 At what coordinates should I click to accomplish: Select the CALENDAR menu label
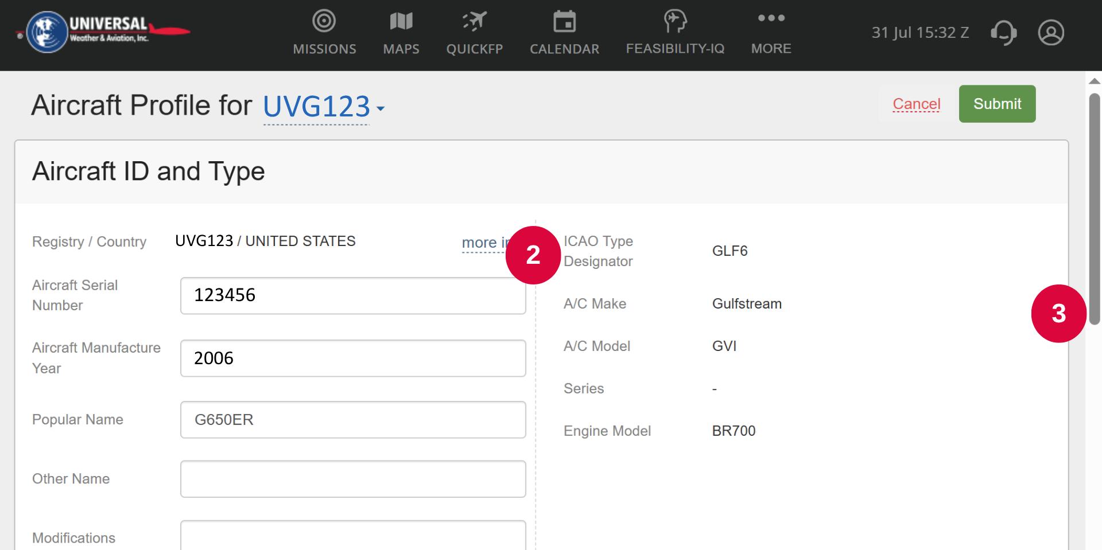(564, 49)
